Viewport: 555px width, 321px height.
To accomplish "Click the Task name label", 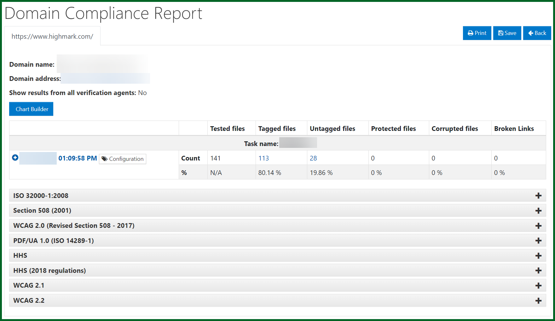I will (261, 144).
